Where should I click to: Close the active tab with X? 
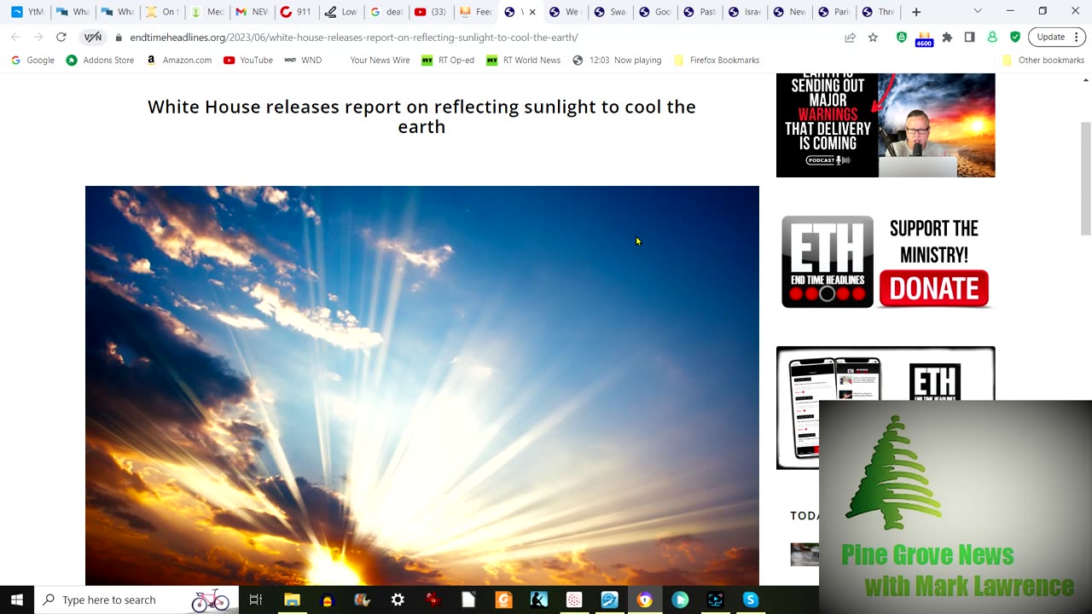tap(532, 12)
